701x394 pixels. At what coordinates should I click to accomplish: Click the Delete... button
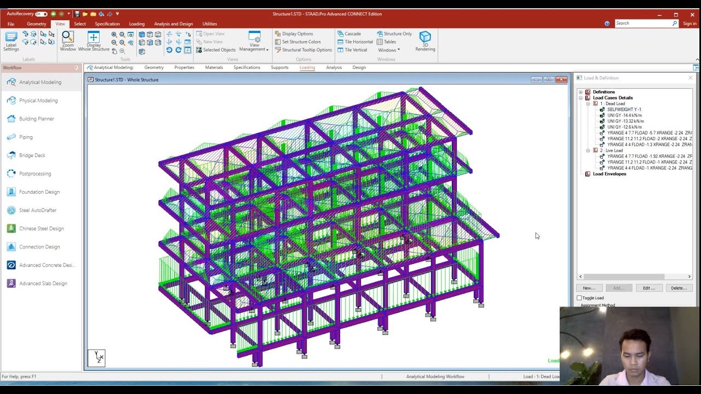coord(679,288)
